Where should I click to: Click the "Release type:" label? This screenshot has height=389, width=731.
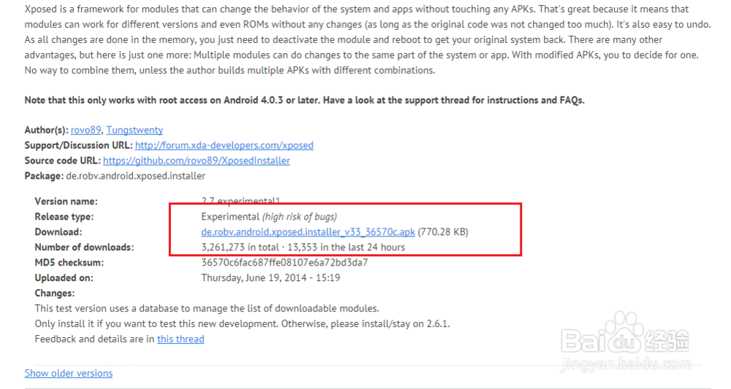coord(64,217)
